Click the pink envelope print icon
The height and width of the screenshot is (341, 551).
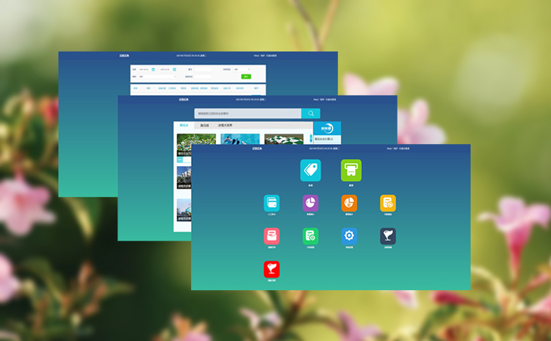272,236
